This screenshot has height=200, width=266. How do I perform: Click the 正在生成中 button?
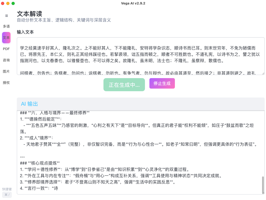point(124,84)
